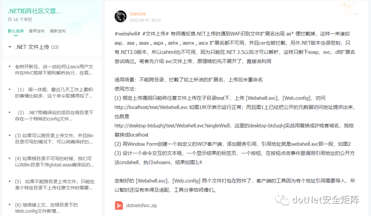Click the WeChat logo in watermark
Viewport: 371px width, 216px height.
[x=282, y=200]
